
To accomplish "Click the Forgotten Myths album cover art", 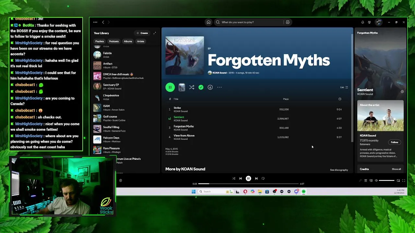I will click(185, 56).
